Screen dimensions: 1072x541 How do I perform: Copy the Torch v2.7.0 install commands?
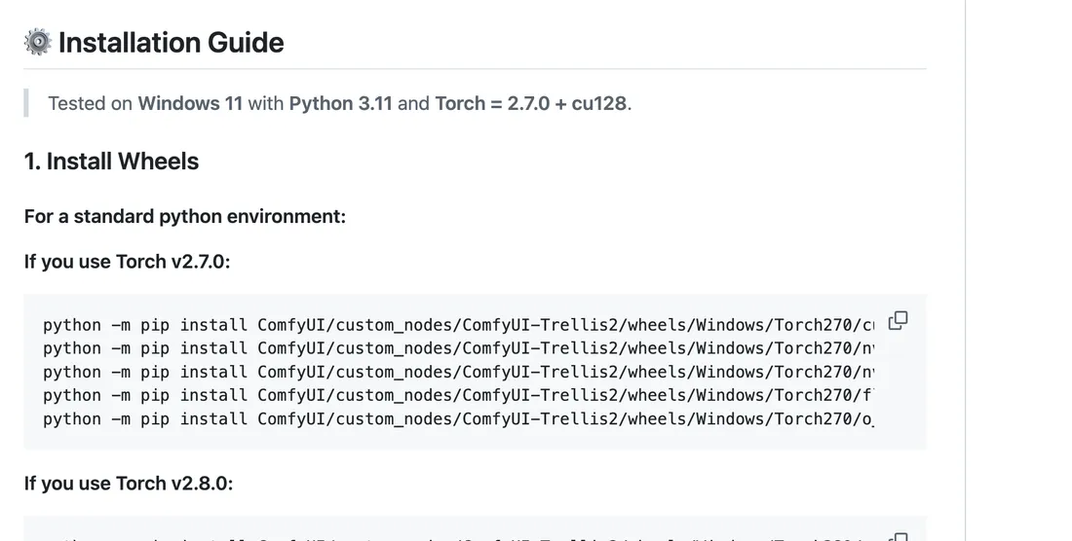tap(898, 321)
